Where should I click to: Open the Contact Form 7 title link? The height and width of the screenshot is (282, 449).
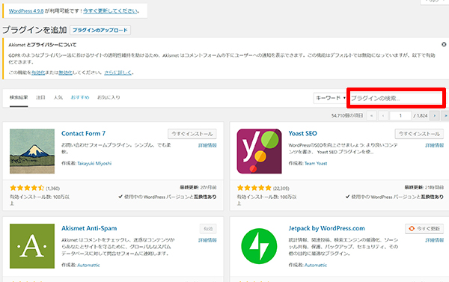point(83,133)
